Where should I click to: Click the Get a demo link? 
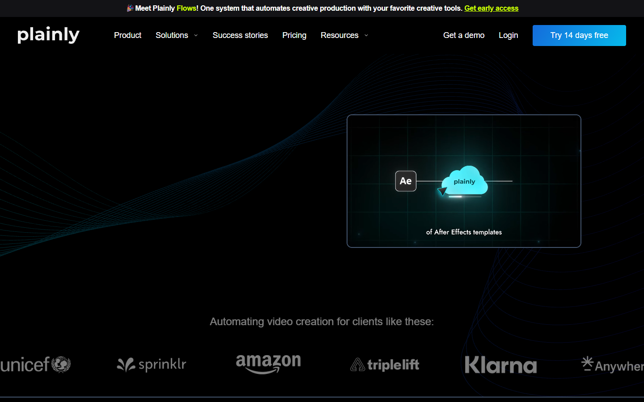point(464,35)
